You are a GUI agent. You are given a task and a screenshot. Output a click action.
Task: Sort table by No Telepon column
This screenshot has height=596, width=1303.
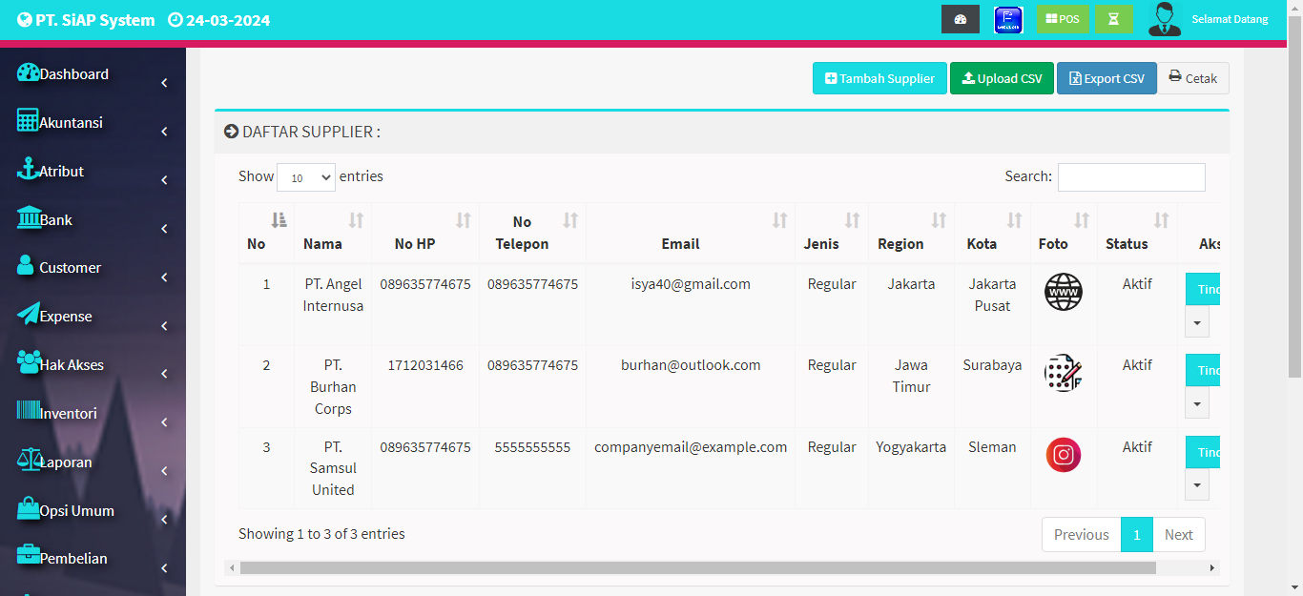pos(532,233)
